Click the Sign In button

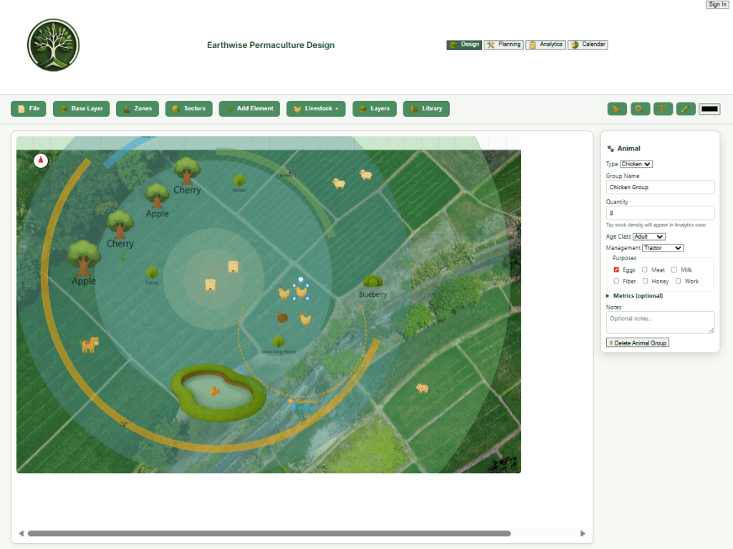tap(717, 5)
